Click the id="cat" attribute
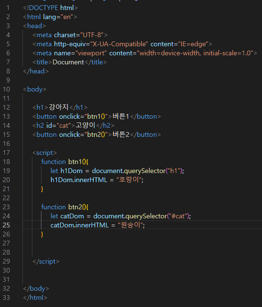The height and width of the screenshot is (307, 262). point(58,125)
